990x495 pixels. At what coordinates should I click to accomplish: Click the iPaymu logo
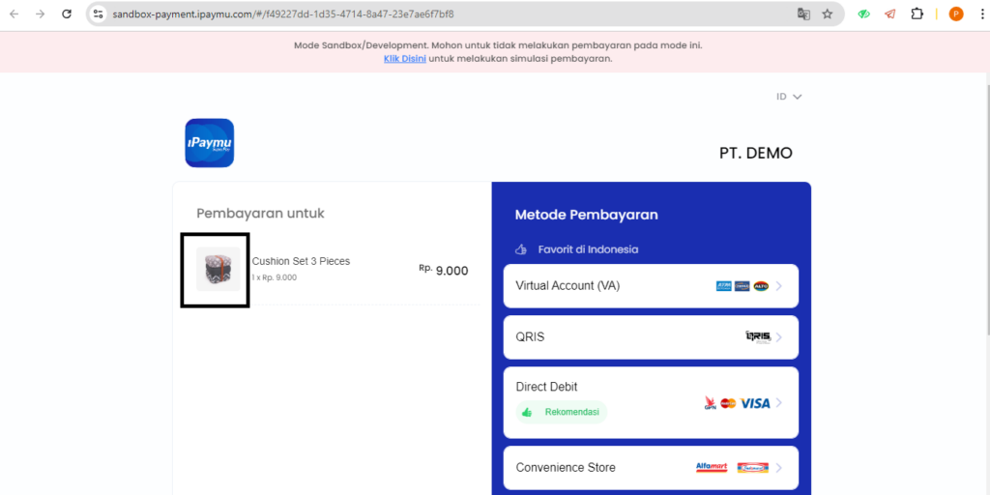(x=209, y=143)
